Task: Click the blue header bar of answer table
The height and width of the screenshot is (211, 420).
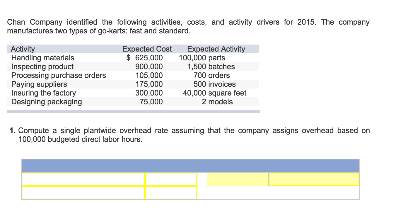Action: 190,166
